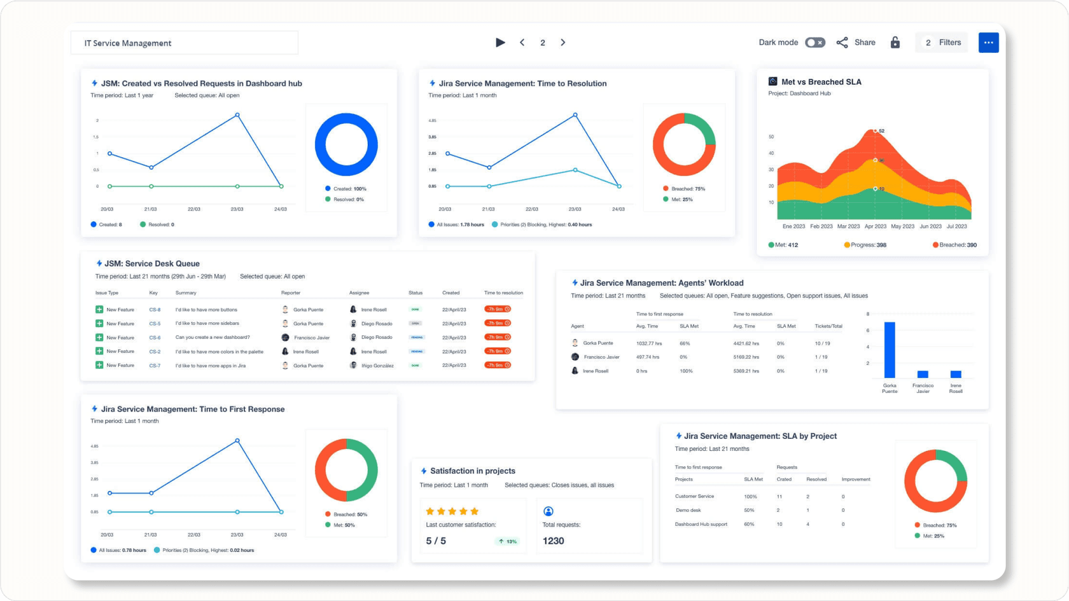Click the Issue Type column header
The height and width of the screenshot is (601, 1069).
coord(107,293)
